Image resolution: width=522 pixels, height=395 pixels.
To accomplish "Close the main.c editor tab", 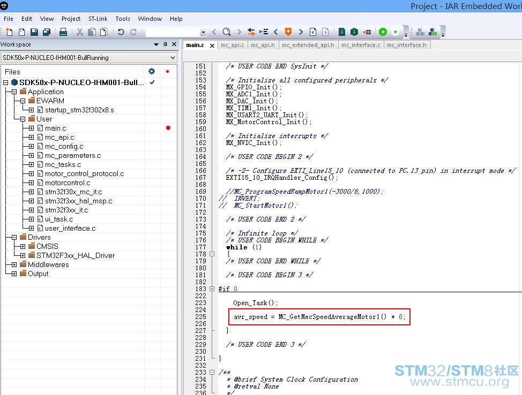I will click(212, 45).
